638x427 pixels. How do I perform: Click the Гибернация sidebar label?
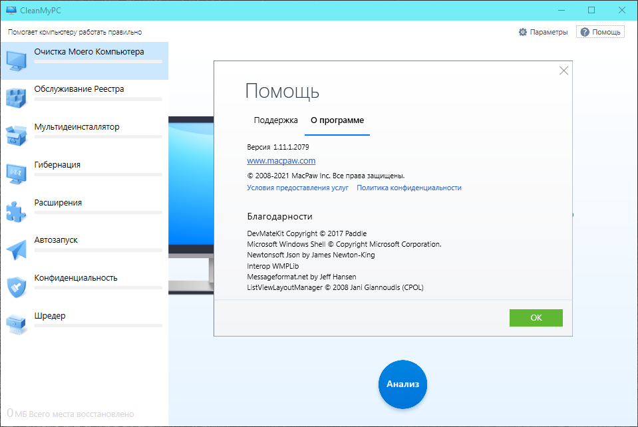(x=57, y=164)
